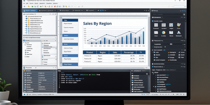Click the round button beside the right panel search field

click(184, 14)
